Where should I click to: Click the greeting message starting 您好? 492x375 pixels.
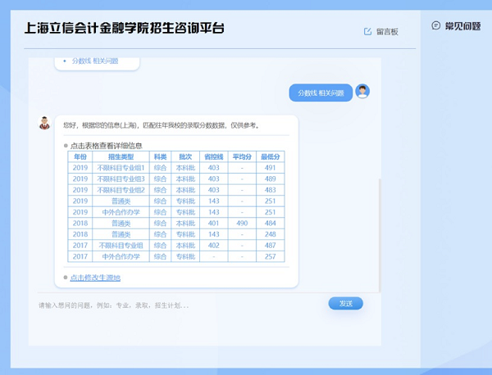(162, 125)
